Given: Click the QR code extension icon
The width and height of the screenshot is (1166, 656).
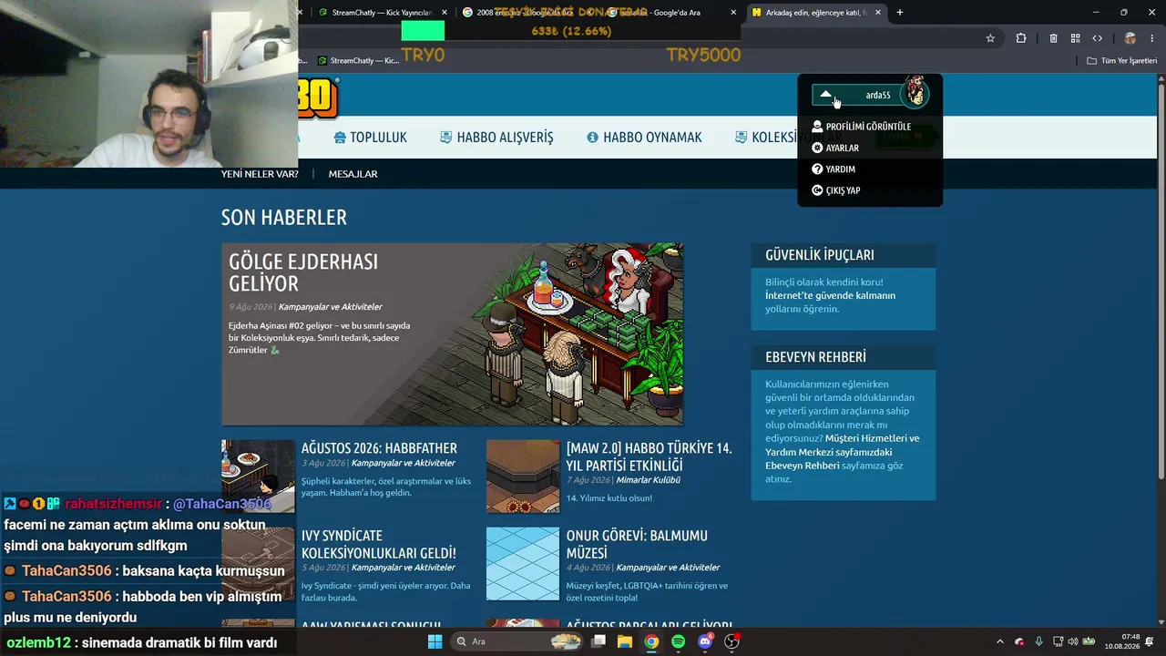Looking at the screenshot, I should pyautogui.click(x=1075, y=38).
